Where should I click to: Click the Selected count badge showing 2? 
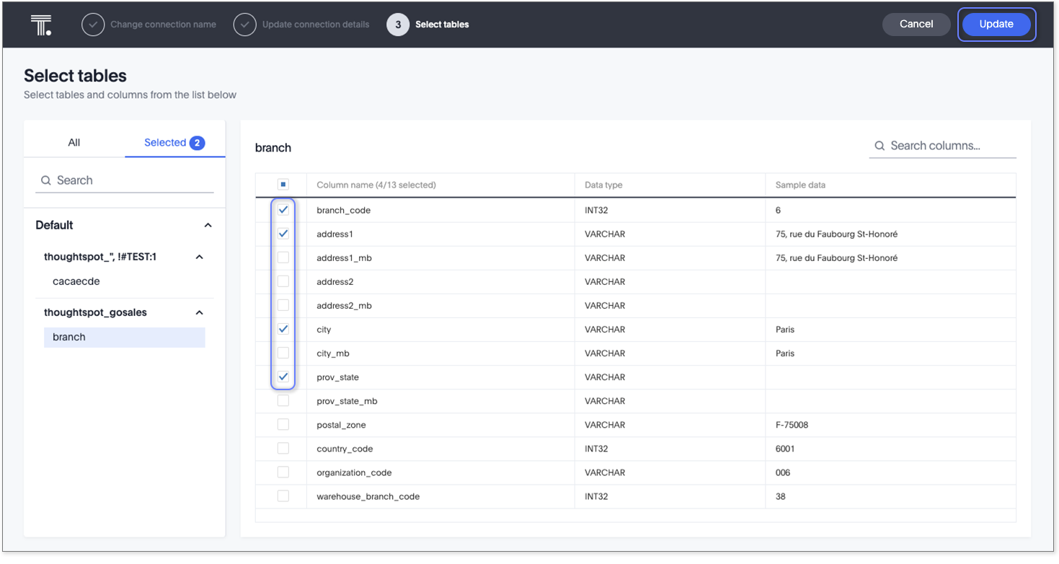(197, 143)
